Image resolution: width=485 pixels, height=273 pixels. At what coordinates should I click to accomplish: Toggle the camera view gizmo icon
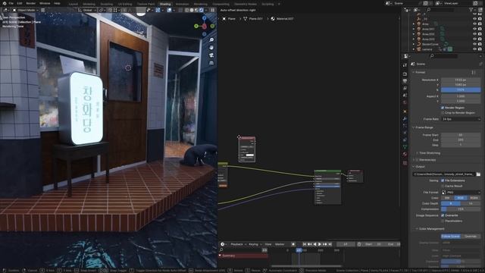[211, 55]
